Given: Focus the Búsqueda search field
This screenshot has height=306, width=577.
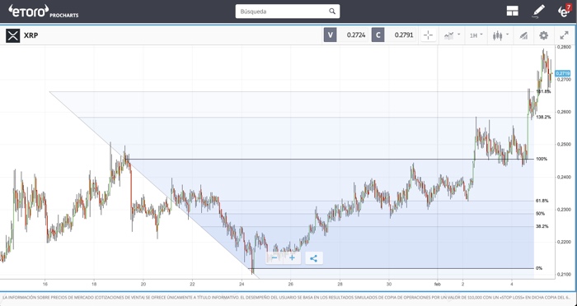Looking at the screenshot, I should click(288, 12).
